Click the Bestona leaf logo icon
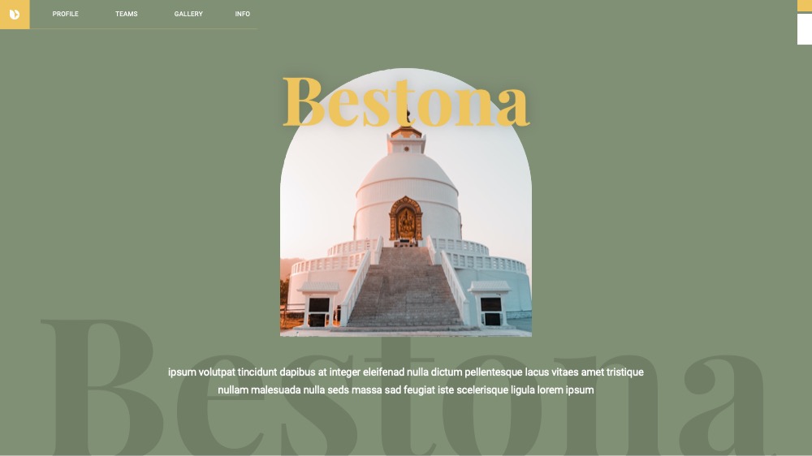Image resolution: width=812 pixels, height=456 pixels. [x=15, y=15]
